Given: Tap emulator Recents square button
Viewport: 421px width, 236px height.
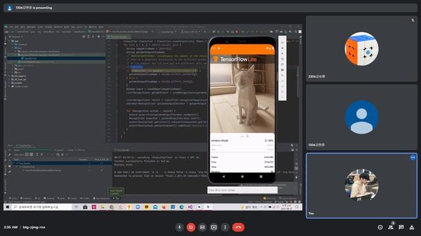Looking at the screenshot, I should pyautogui.click(x=260, y=176).
